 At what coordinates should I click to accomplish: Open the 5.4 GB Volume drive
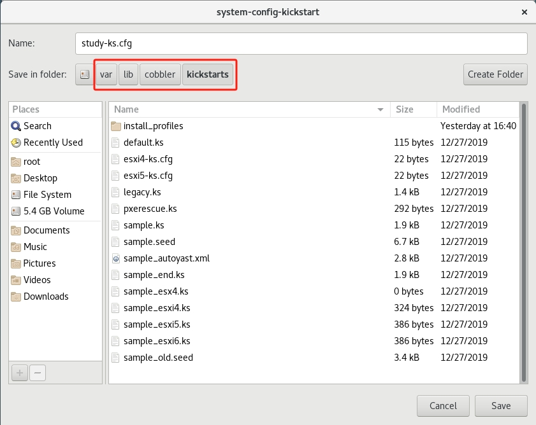(53, 211)
